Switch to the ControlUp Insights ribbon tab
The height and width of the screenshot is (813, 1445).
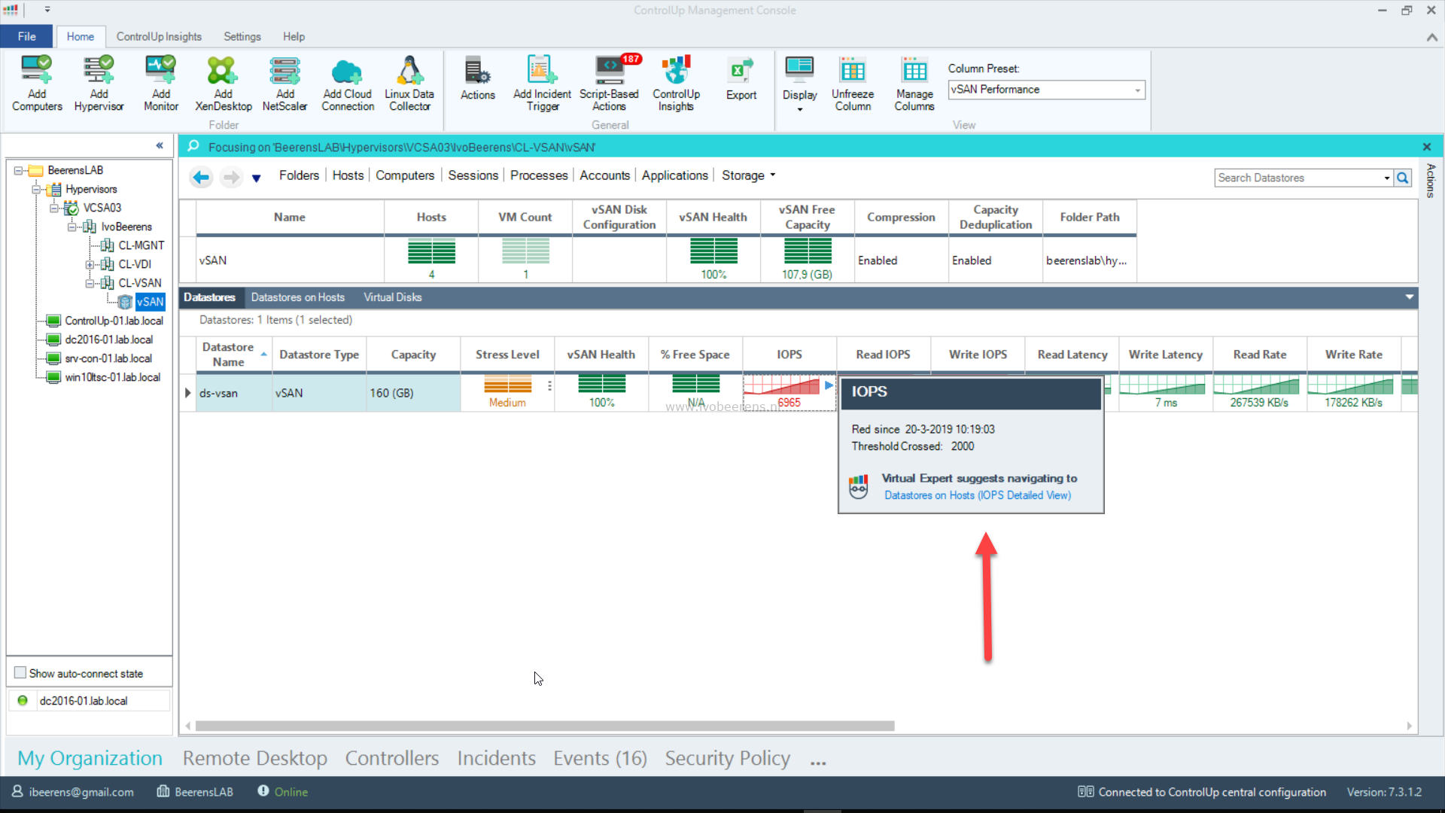pyautogui.click(x=159, y=36)
